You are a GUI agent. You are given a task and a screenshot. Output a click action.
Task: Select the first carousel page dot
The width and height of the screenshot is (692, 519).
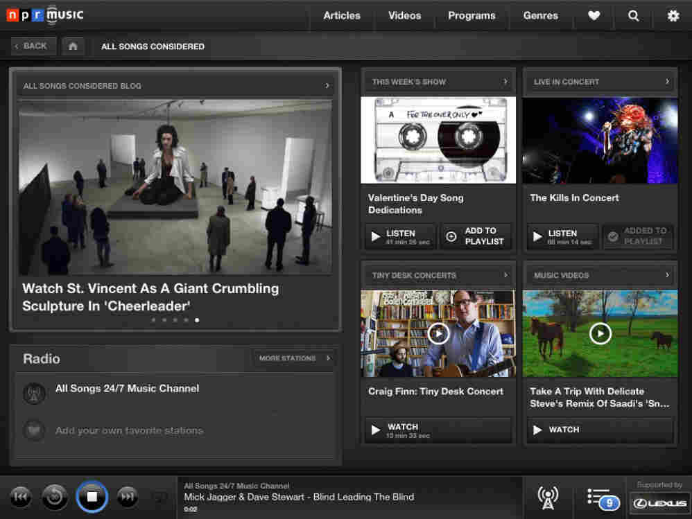tap(153, 319)
